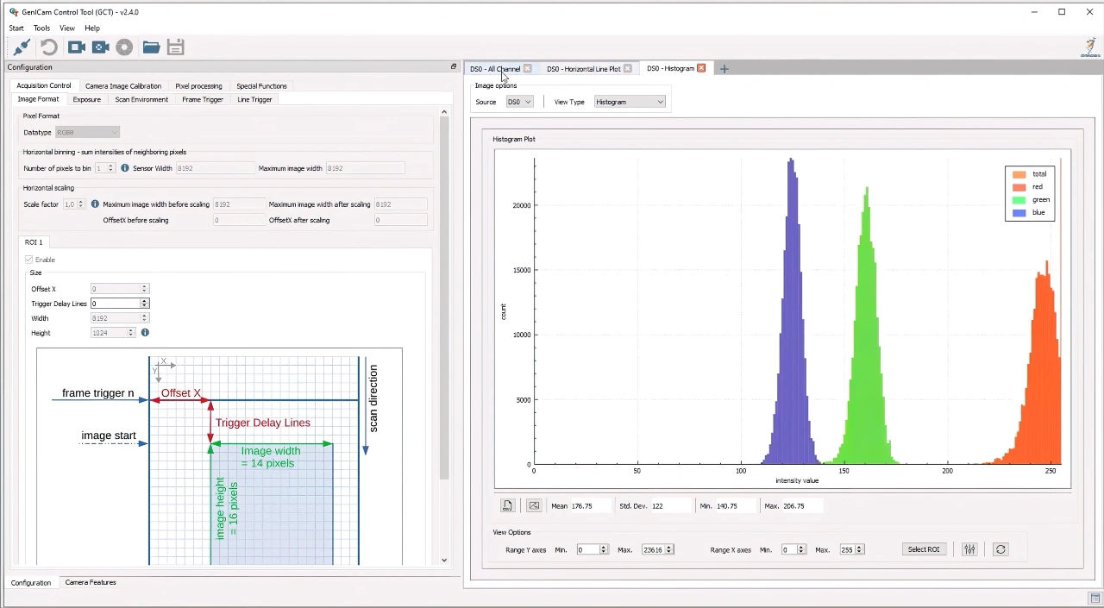Screen dimensions: 1104x608
Task: Open the Datatype RGB8 dropdown
Action: pos(87,132)
